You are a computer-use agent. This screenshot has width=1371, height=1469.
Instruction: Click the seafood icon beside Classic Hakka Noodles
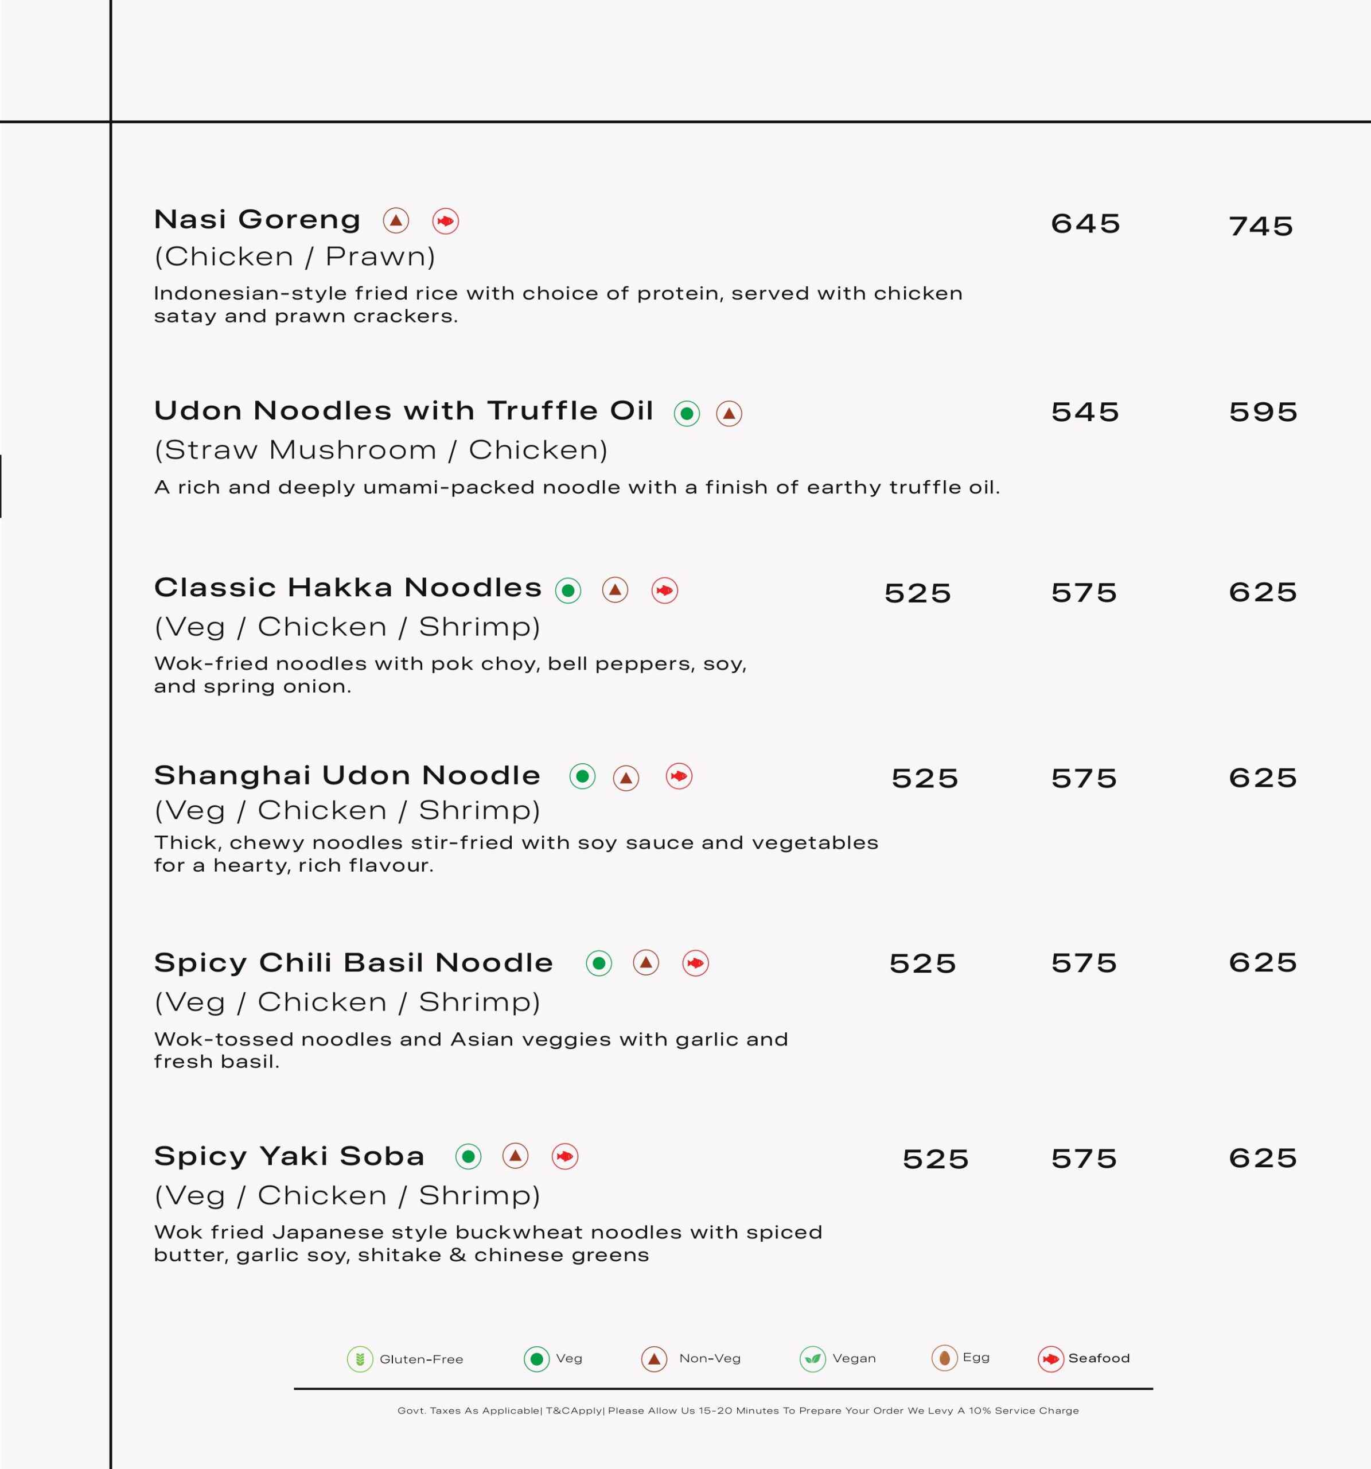click(665, 590)
